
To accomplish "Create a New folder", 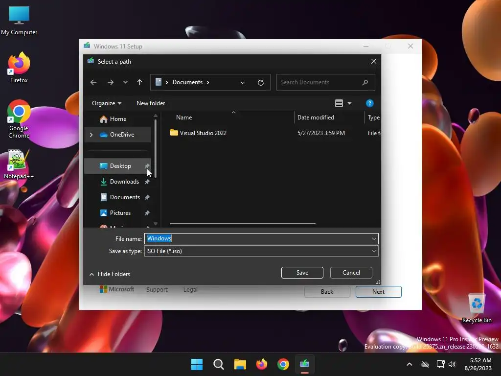I will [x=151, y=103].
